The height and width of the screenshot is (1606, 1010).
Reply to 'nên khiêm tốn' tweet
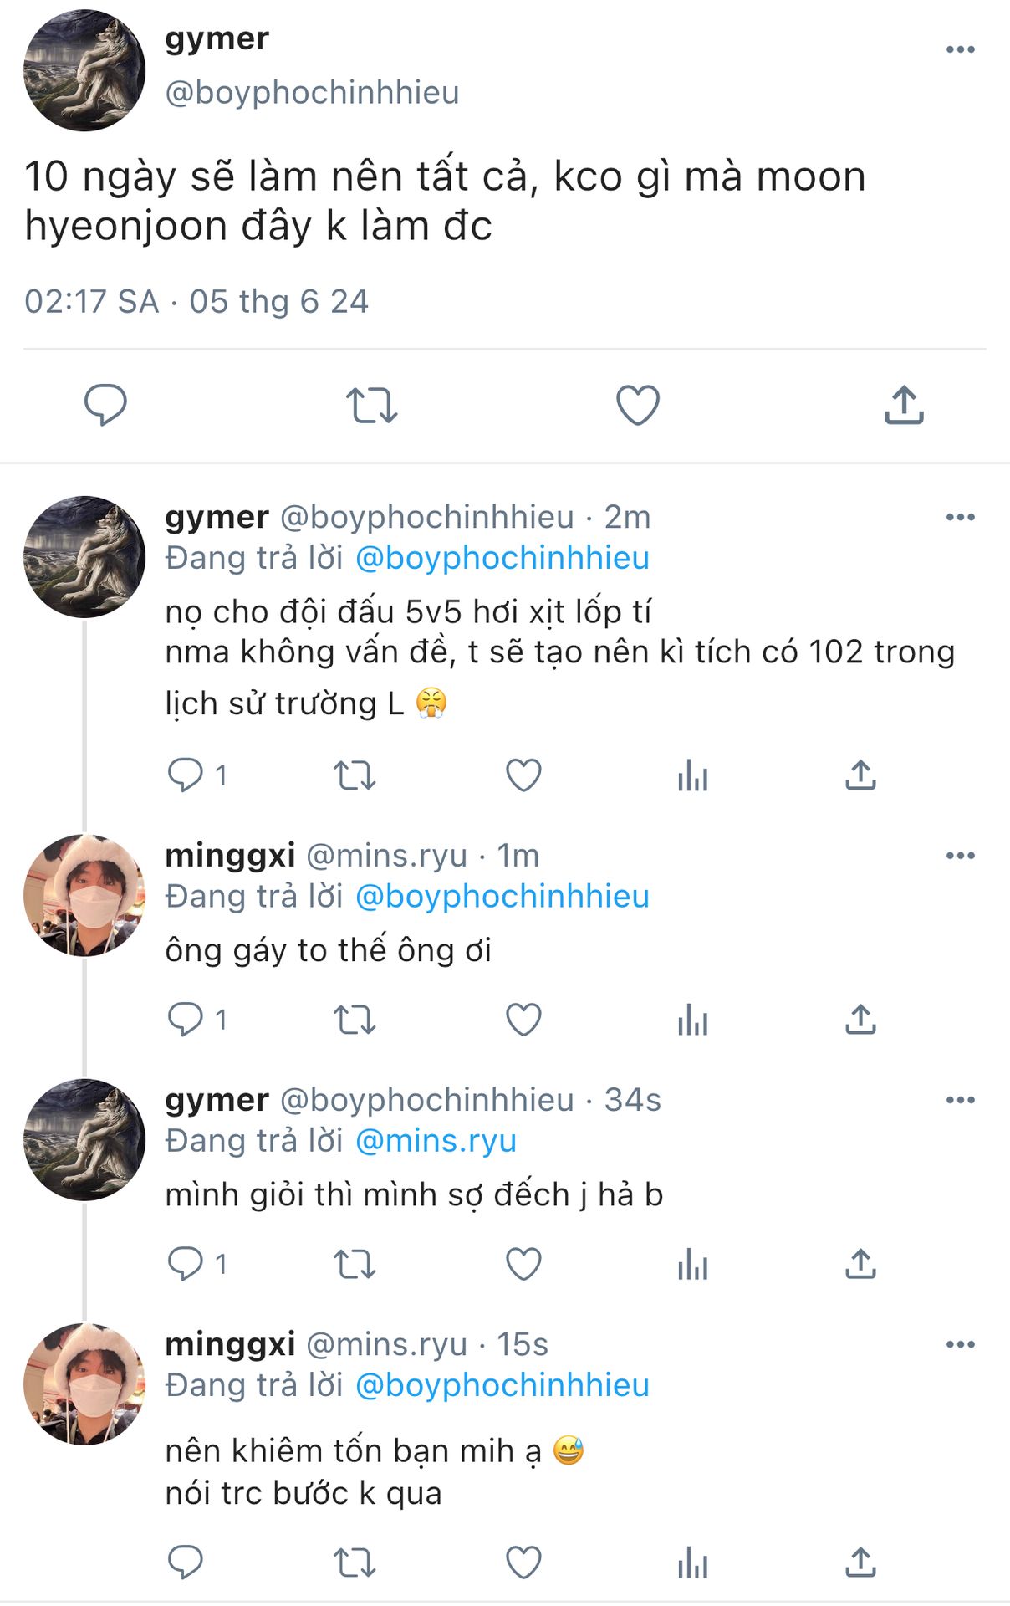pyautogui.click(x=186, y=1562)
